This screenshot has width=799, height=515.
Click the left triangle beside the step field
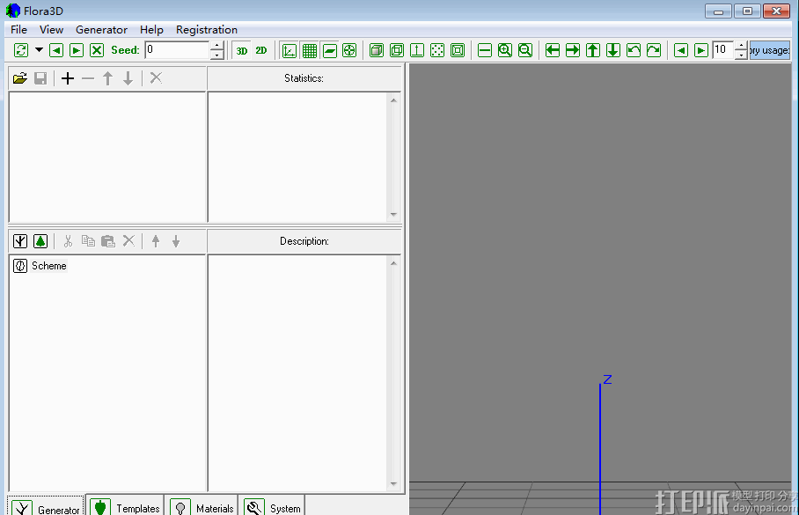tap(681, 50)
